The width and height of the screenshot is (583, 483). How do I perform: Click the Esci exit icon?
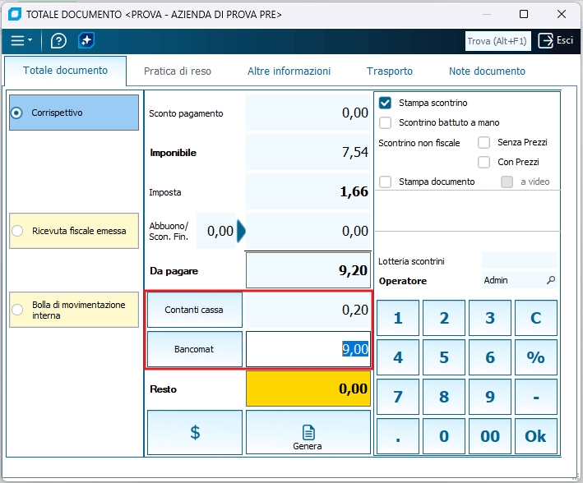(545, 40)
